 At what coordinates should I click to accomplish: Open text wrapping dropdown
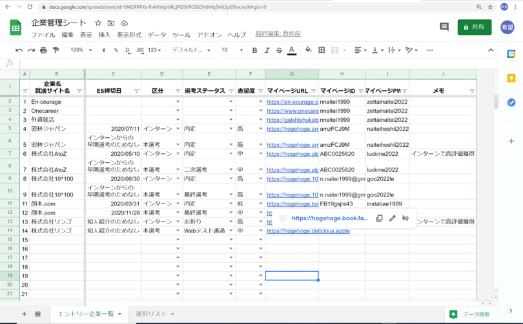(x=395, y=50)
